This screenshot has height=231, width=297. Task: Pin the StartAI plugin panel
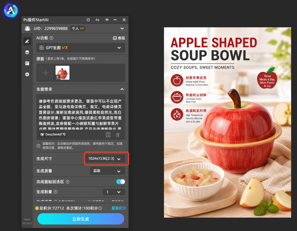pos(107,20)
